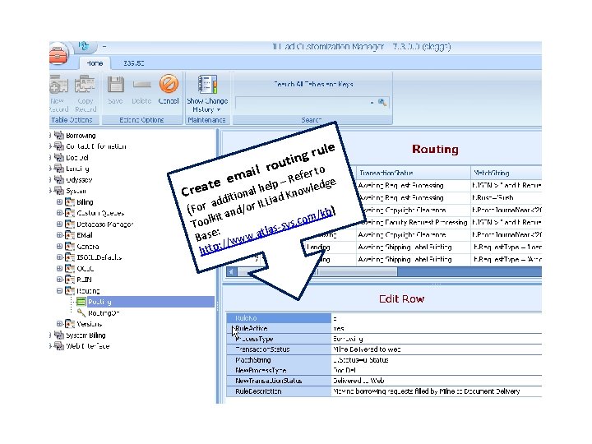Click the RuleNo value field
The width and height of the screenshot is (592, 444).
click(437, 318)
